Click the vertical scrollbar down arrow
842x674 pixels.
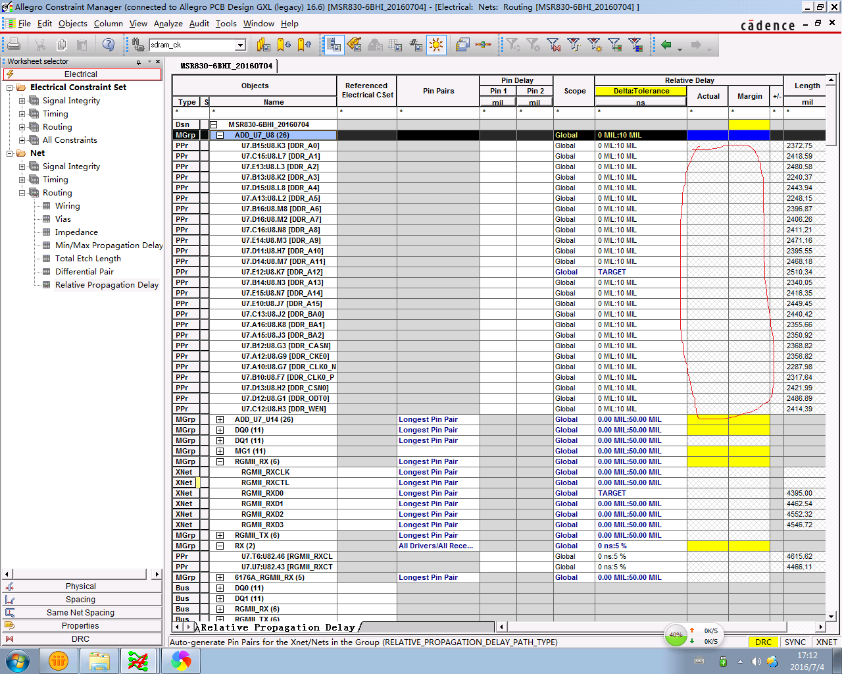point(831,616)
